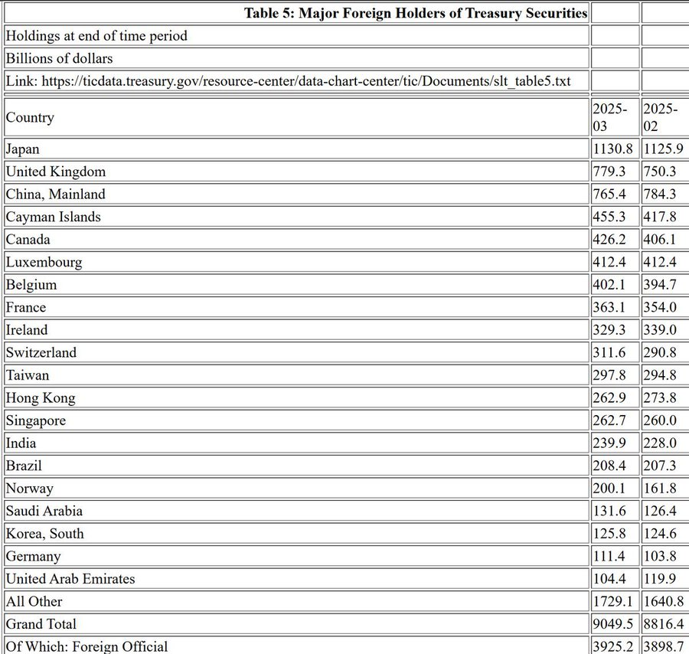Click China, Mainland's 784.3 value
689x654 pixels.
660,194
